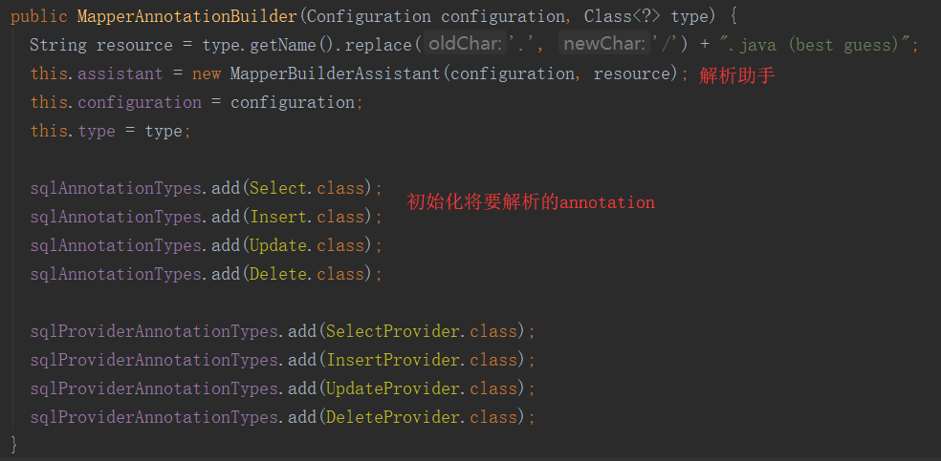
Task: Click the oldChar parameter hint
Action: pos(466,44)
